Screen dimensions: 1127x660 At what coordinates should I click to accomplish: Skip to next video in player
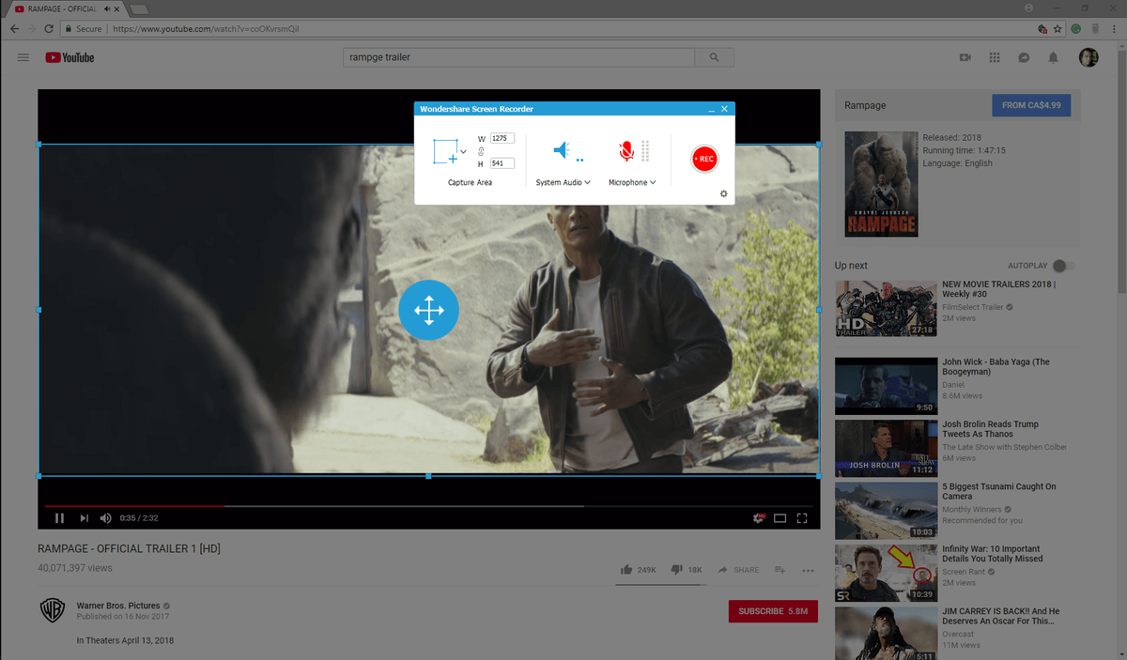click(84, 517)
